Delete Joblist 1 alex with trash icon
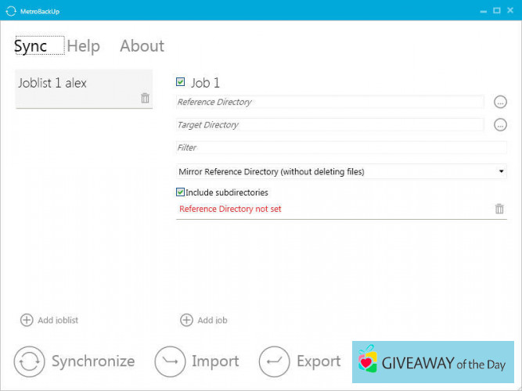Image resolution: width=522 pixels, height=391 pixels. pos(145,98)
